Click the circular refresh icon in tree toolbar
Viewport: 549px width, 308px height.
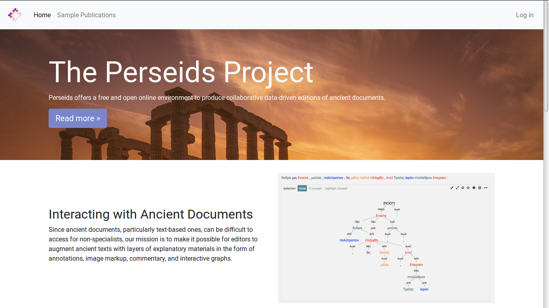coord(463,188)
